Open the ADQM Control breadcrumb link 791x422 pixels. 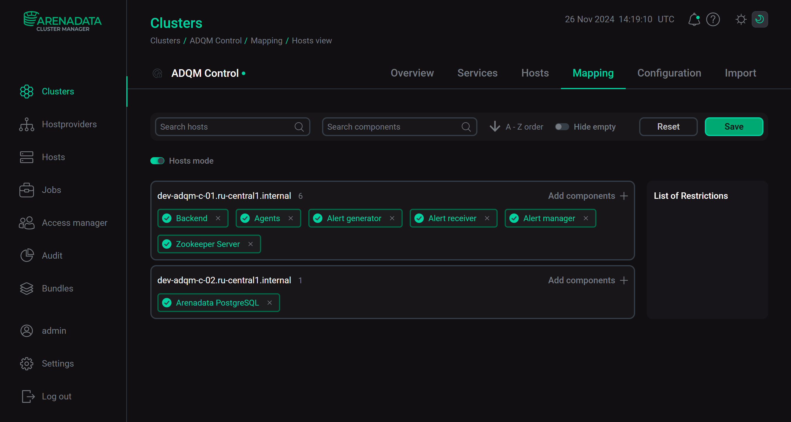coord(216,40)
